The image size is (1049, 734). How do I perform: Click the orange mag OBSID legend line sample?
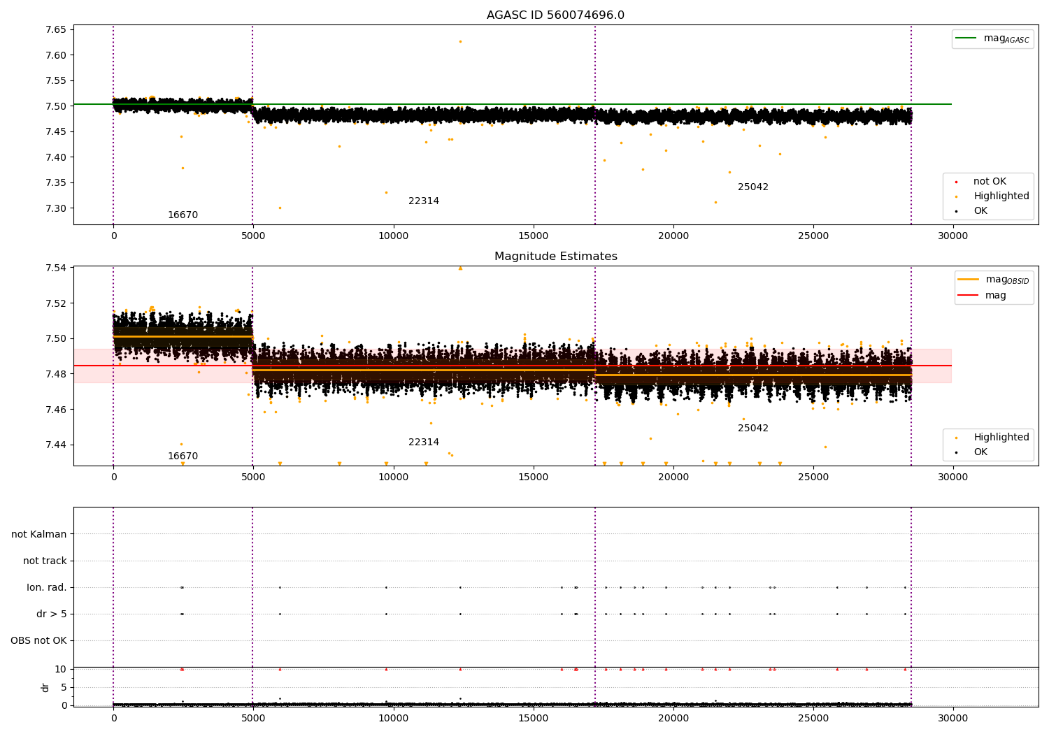(x=969, y=280)
